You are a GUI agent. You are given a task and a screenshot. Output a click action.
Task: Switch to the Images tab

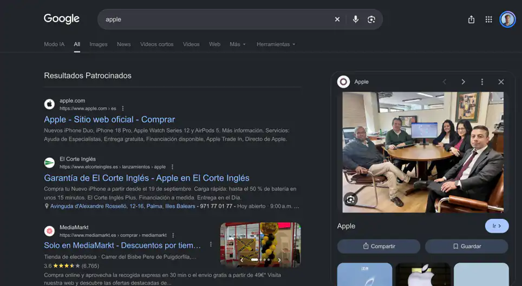99,44
